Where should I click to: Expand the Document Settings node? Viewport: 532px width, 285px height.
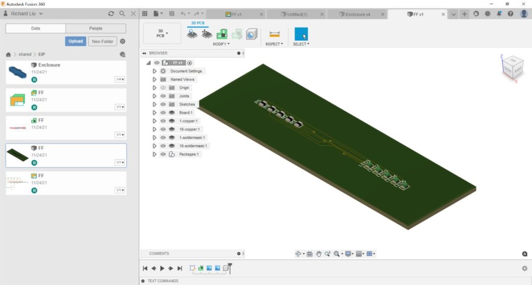154,71
